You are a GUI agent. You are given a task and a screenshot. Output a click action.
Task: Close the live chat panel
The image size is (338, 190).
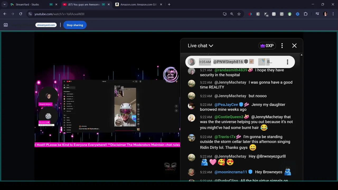(x=294, y=46)
